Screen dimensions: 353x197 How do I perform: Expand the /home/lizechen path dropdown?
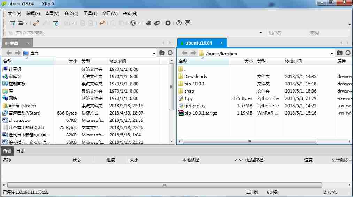332,53
